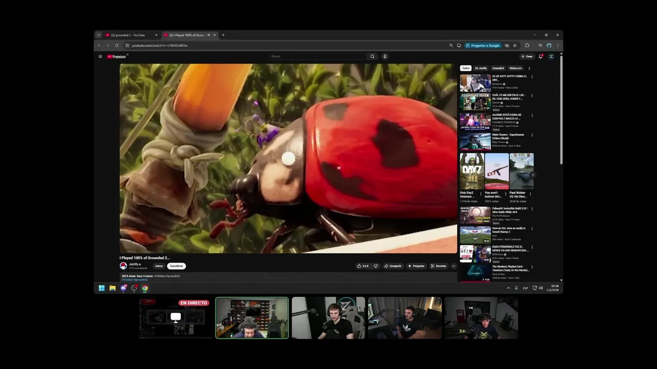Open the 'AY AY AYYY CIERRA' video thumbnail
Screen dimensions: 657x369
(475, 83)
